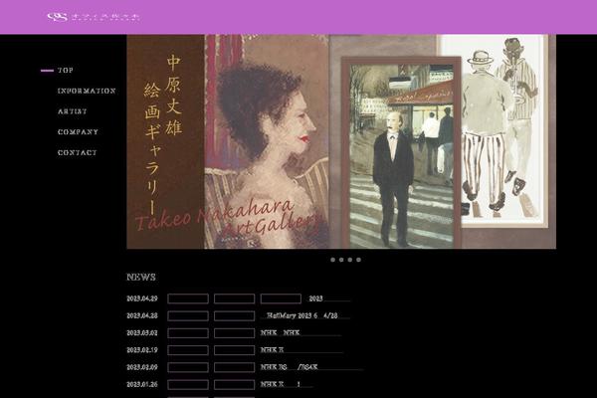Click the date 2023.03.02
597x398 pixels.
click(x=142, y=333)
